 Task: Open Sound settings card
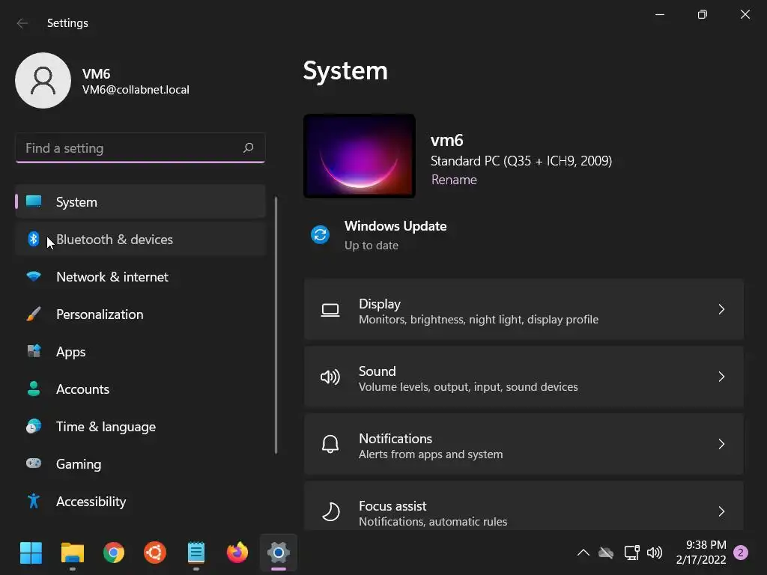coord(524,377)
